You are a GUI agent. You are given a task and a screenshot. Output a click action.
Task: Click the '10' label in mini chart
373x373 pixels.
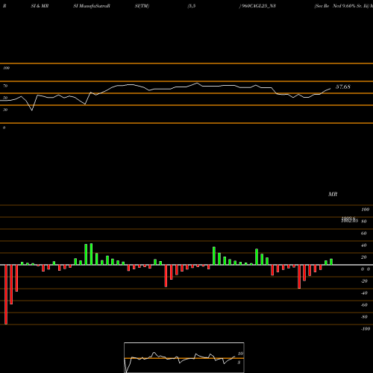[240, 354]
